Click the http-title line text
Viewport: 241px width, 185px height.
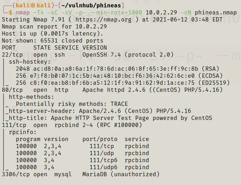pyautogui.click(x=108, y=118)
